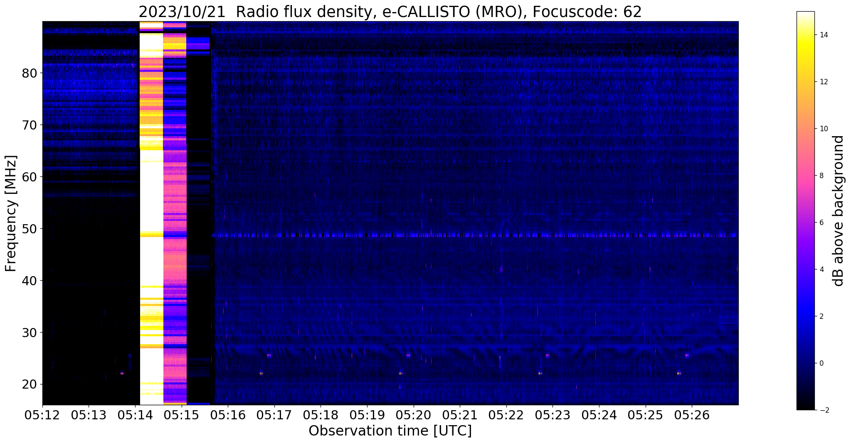The width and height of the screenshot is (851, 443).
Task: Click the x-axis tick label 05:23
Action: pyautogui.click(x=553, y=416)
